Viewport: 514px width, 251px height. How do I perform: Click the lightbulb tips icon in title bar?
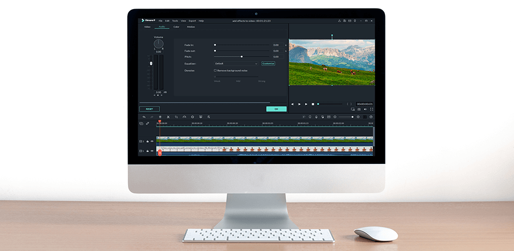click(355, 21)
